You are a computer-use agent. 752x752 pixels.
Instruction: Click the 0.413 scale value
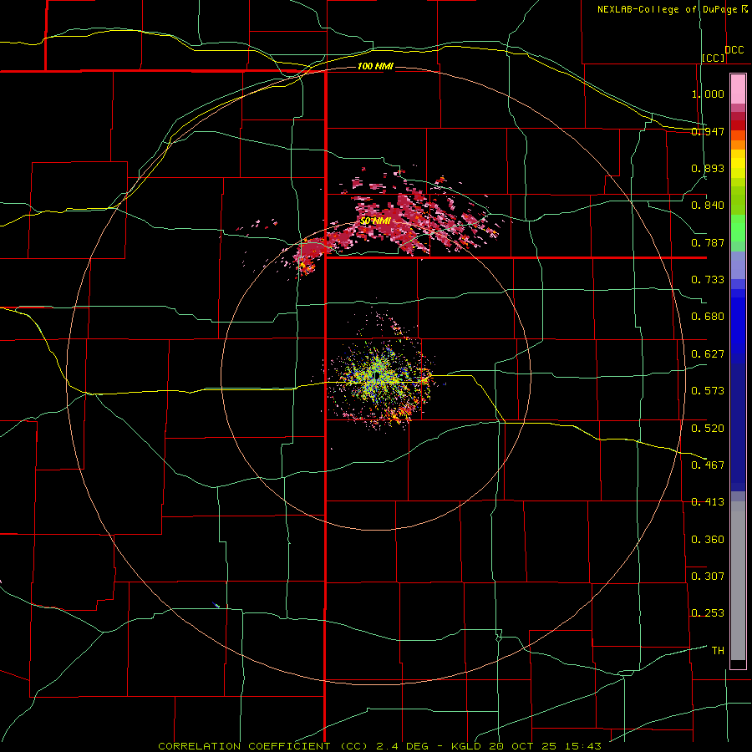708,502
